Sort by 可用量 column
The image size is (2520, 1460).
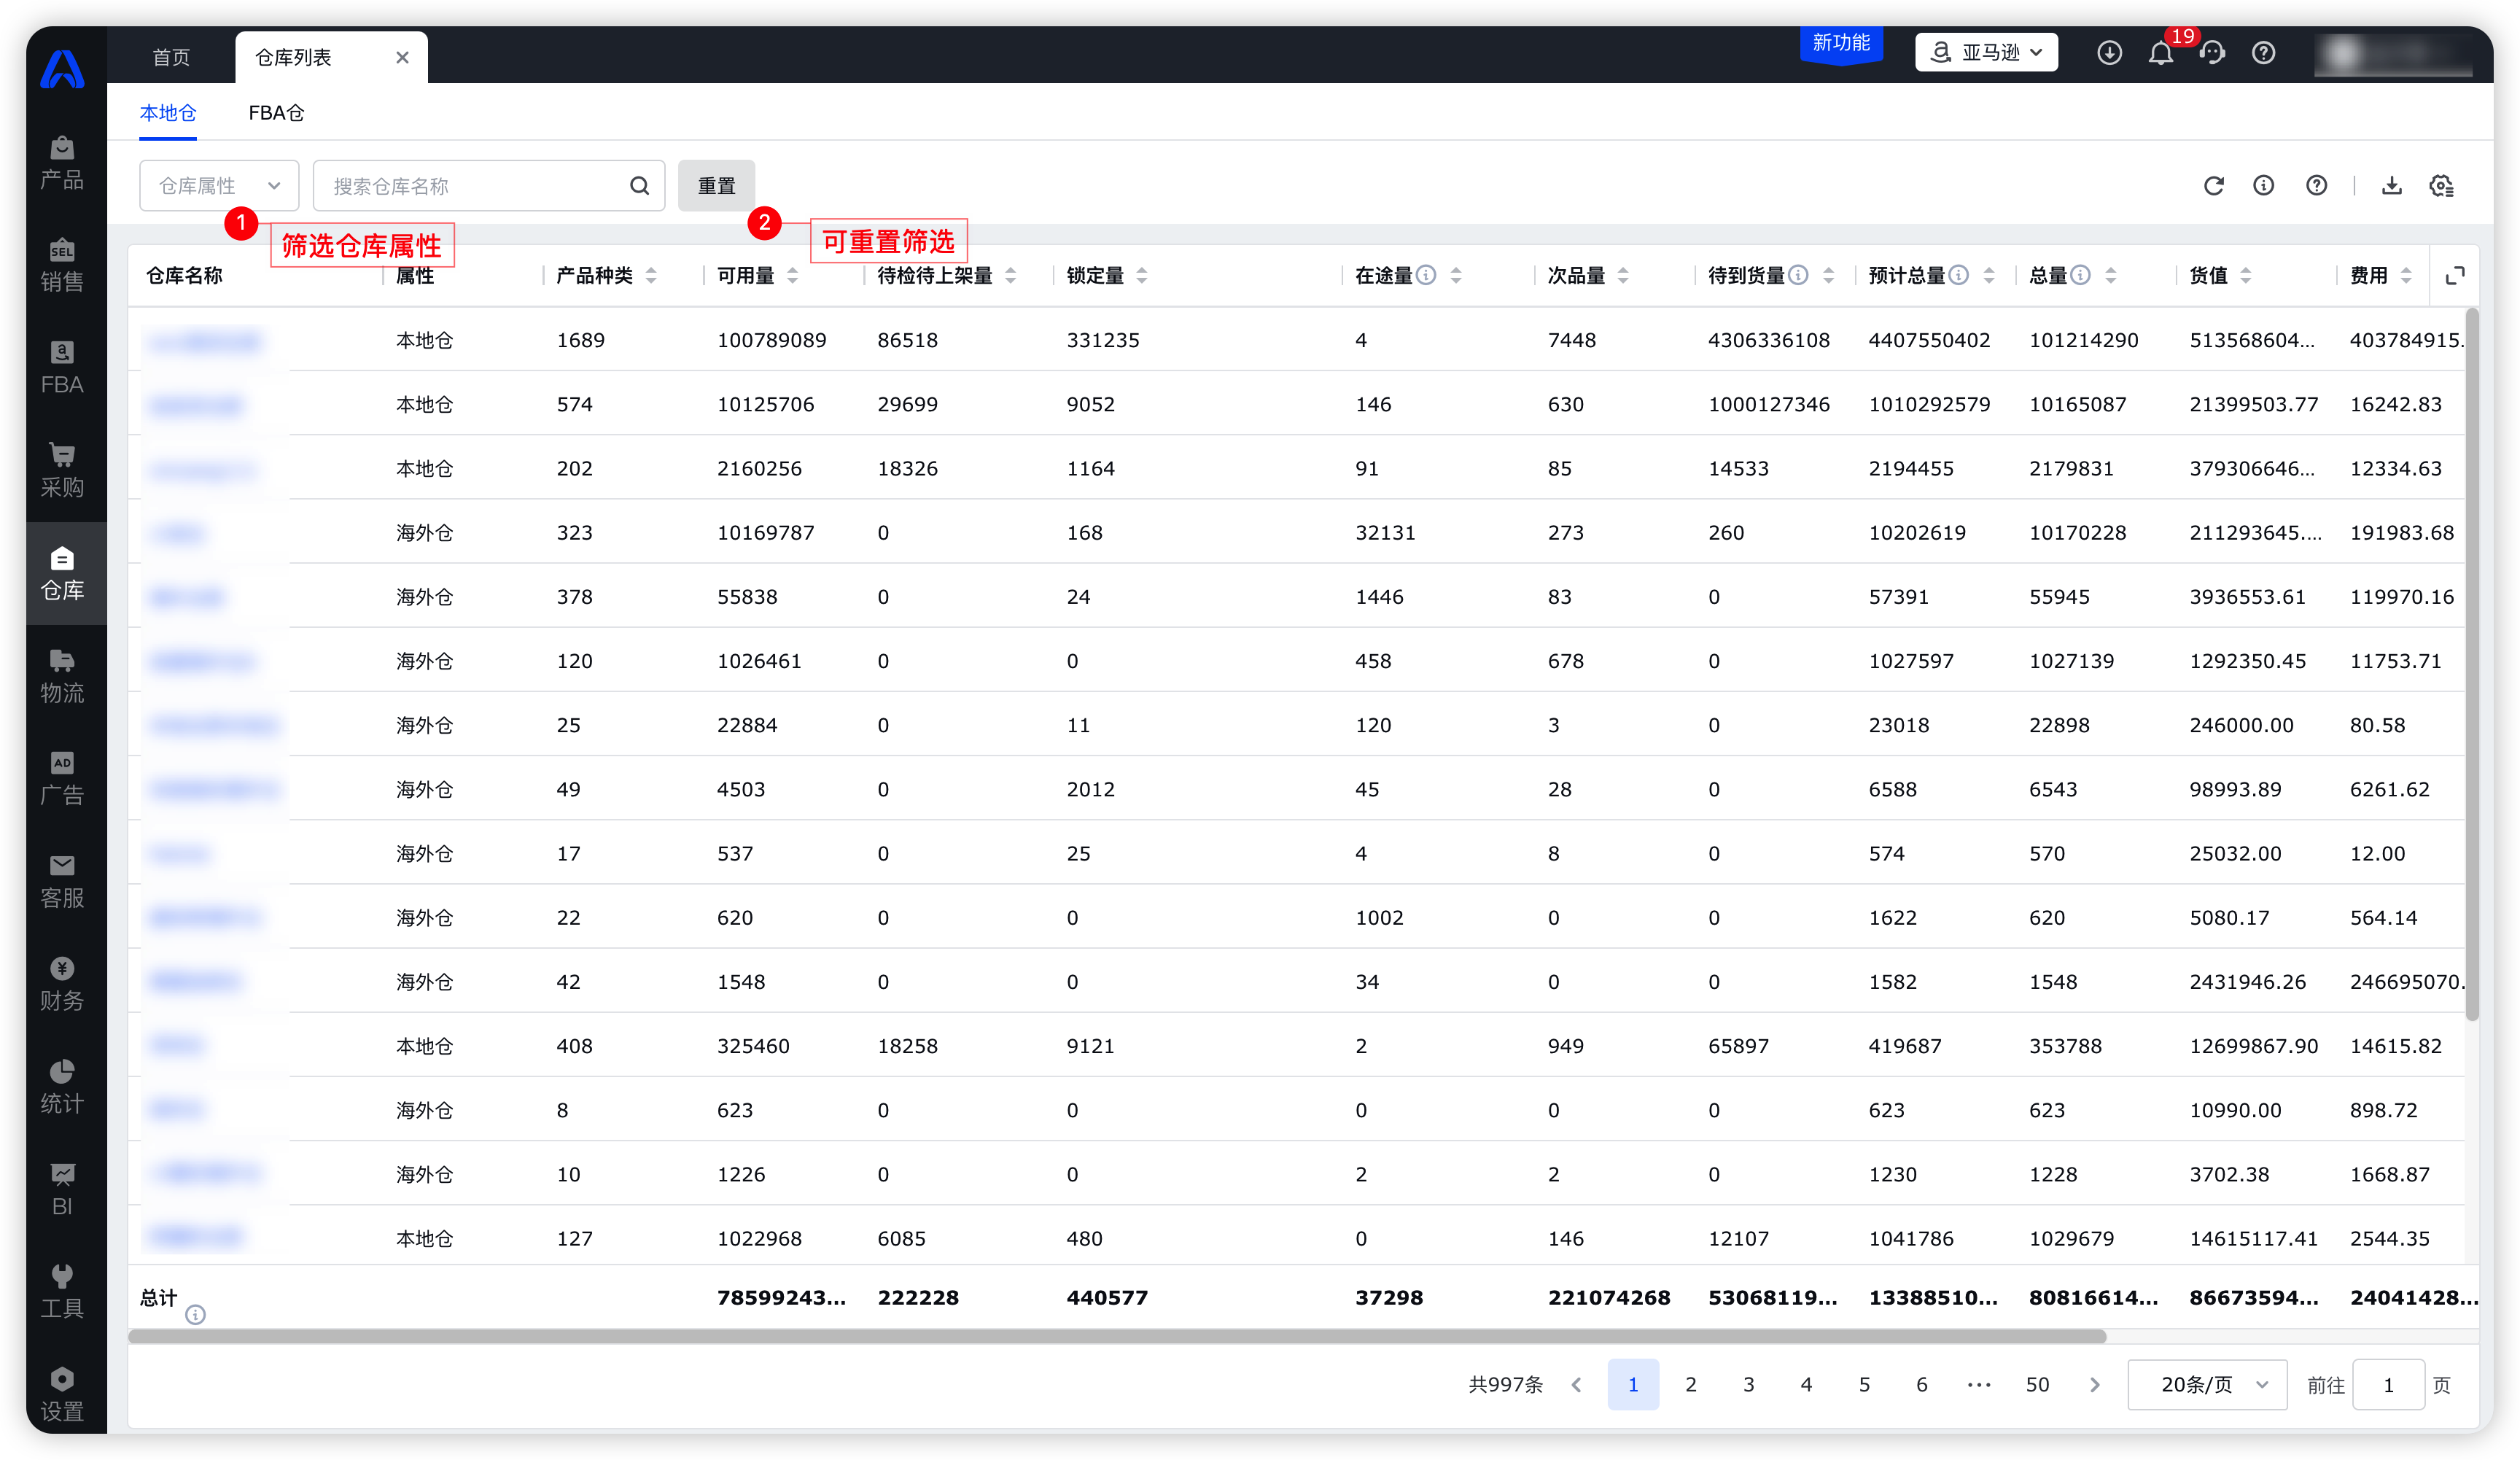coord(792,276)
